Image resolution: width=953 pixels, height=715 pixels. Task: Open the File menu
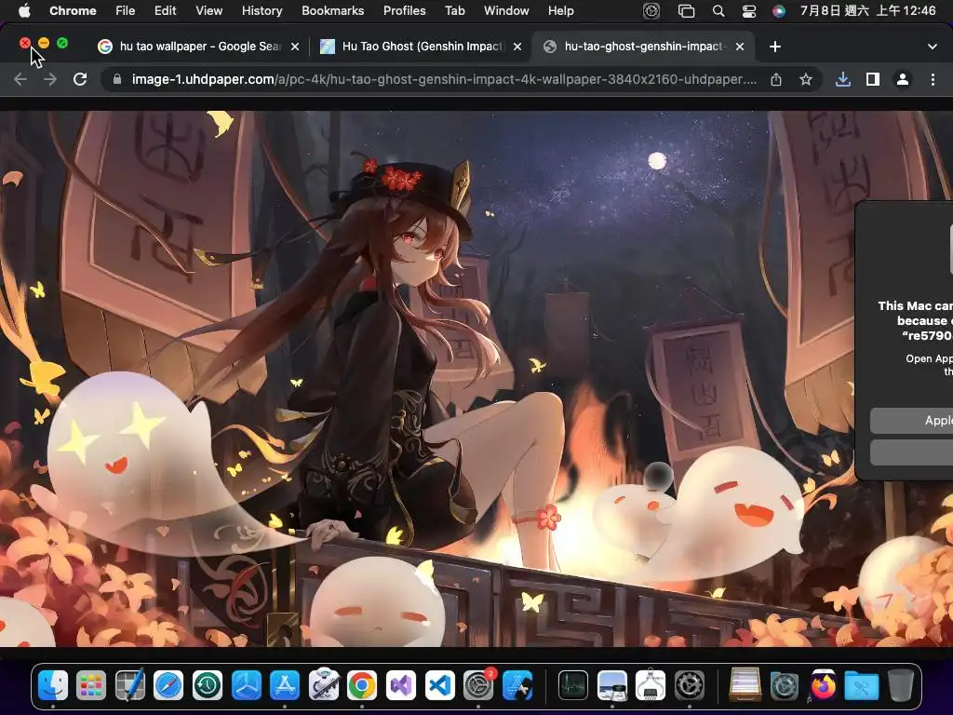(x=126, y=11)
